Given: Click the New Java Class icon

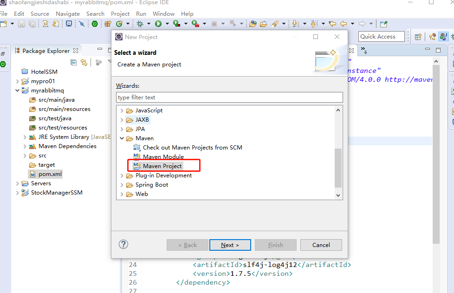Looking at the screenshot, I should tap(119, 24).
